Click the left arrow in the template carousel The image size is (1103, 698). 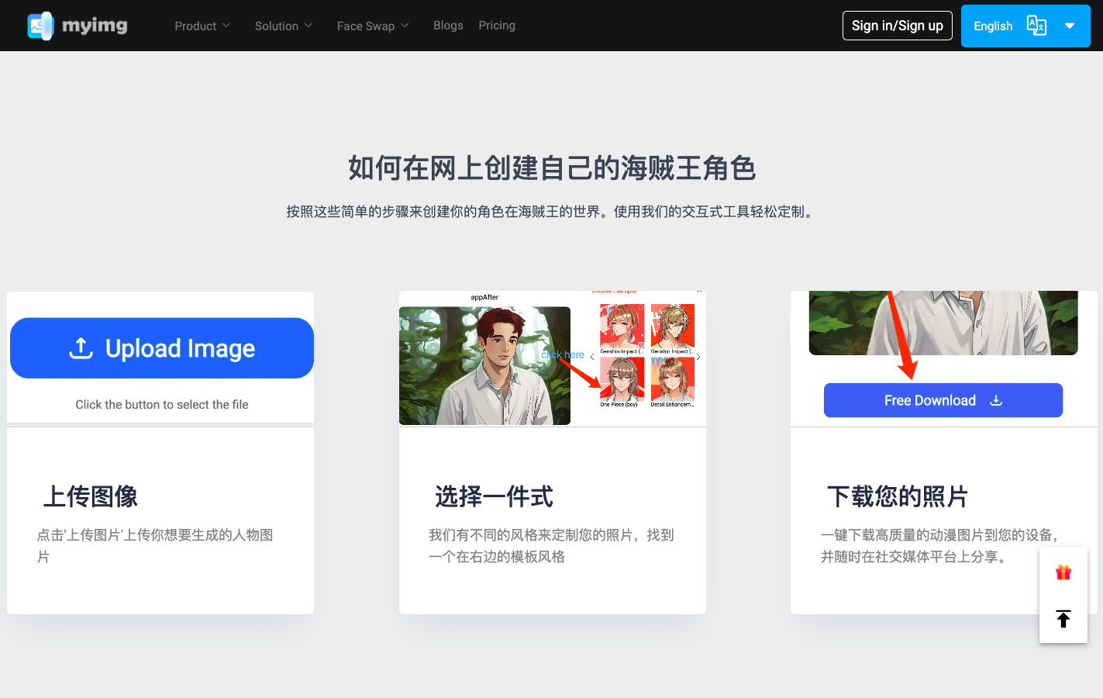[x=592, y=356]
